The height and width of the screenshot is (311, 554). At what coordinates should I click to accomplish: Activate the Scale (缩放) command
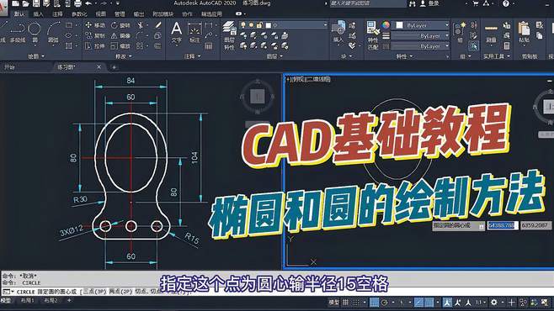pos(120,46)
